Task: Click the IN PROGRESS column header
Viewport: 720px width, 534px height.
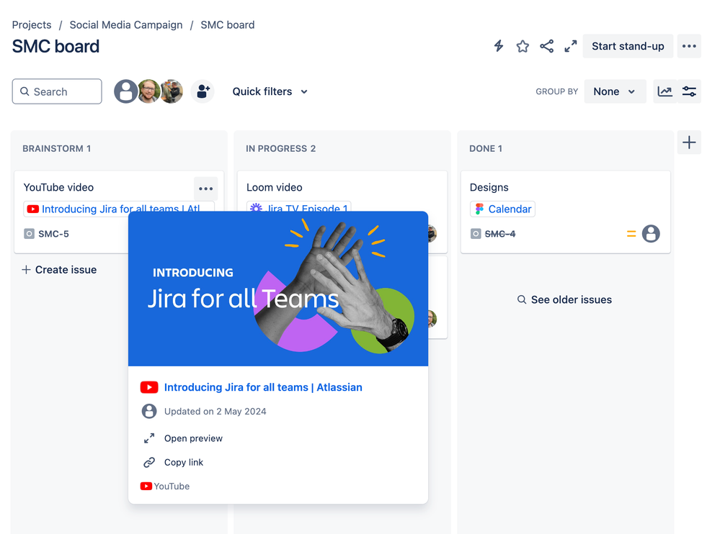Action: (280, 148)
